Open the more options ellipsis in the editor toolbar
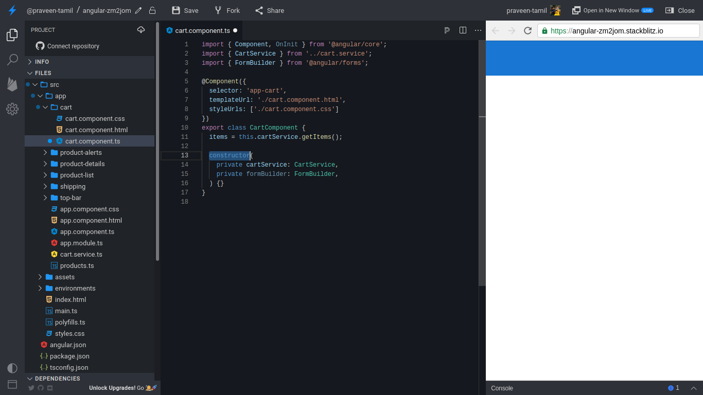This screenshot has width=703, height=395. point(478,30)
